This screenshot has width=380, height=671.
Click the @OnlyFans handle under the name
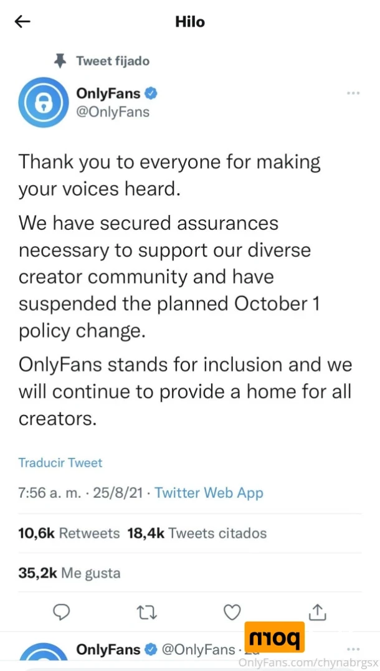tap(113, 112)
